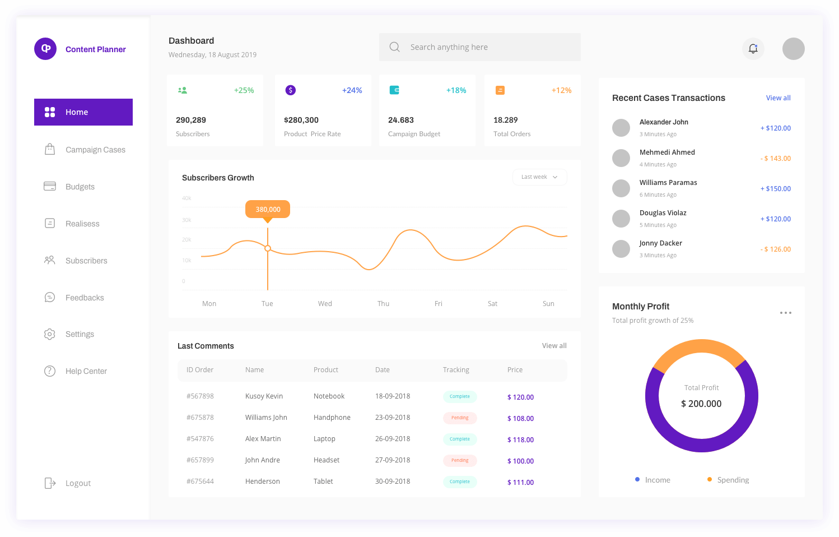
Task: Open the Last week period dropdown
Action: (x=540, y=177)
